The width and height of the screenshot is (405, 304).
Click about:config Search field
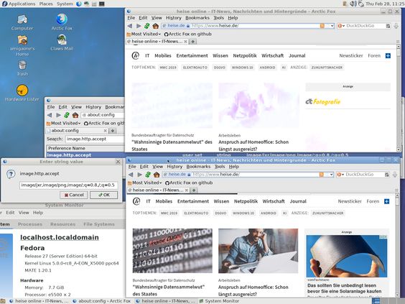tap(95, 139)
